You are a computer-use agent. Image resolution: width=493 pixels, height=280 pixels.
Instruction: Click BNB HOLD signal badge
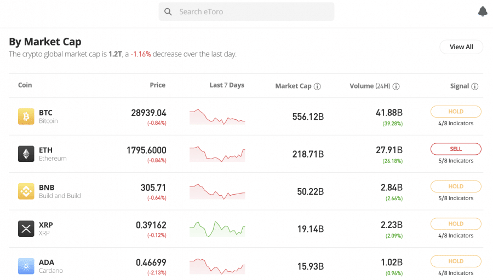point(456,186)
